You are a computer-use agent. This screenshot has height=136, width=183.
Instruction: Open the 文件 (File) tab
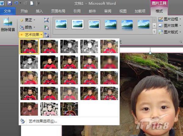pyautogui.click(x=7, y=11)
